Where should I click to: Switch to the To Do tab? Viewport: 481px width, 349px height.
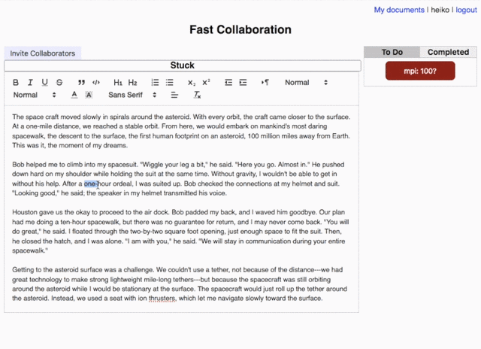pos(392,52)
